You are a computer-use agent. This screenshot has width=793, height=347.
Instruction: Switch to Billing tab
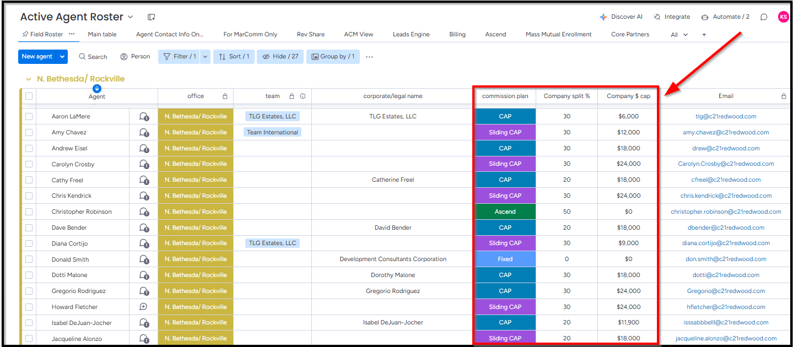point(457,34)
